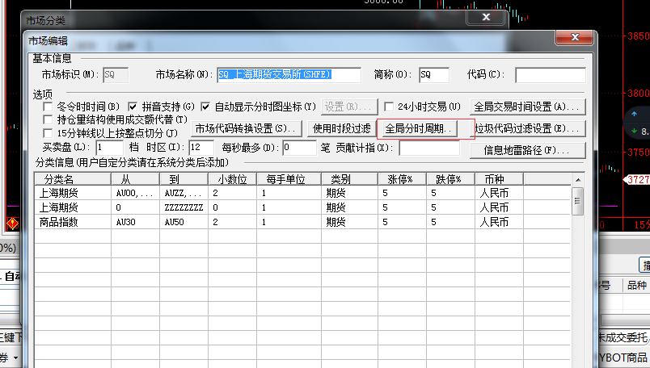Click the 每手单位 column header
Image resolution: width=650 pixels, height=368 pixels.
(x=289, y=179)
